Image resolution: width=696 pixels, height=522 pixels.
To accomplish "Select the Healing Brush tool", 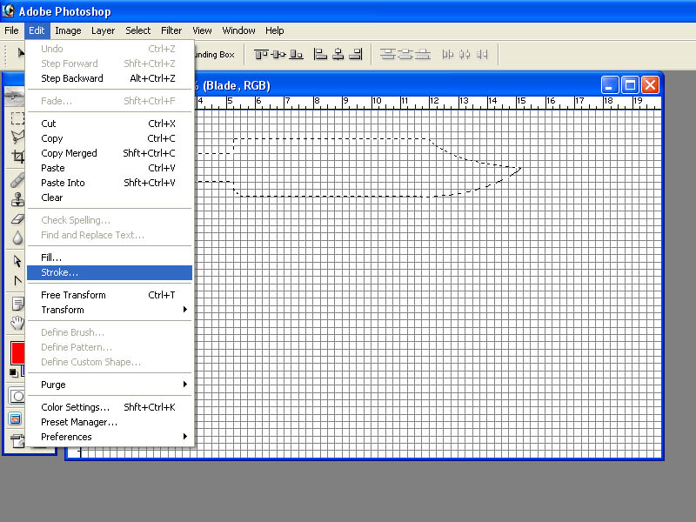I will coord(17,180).
